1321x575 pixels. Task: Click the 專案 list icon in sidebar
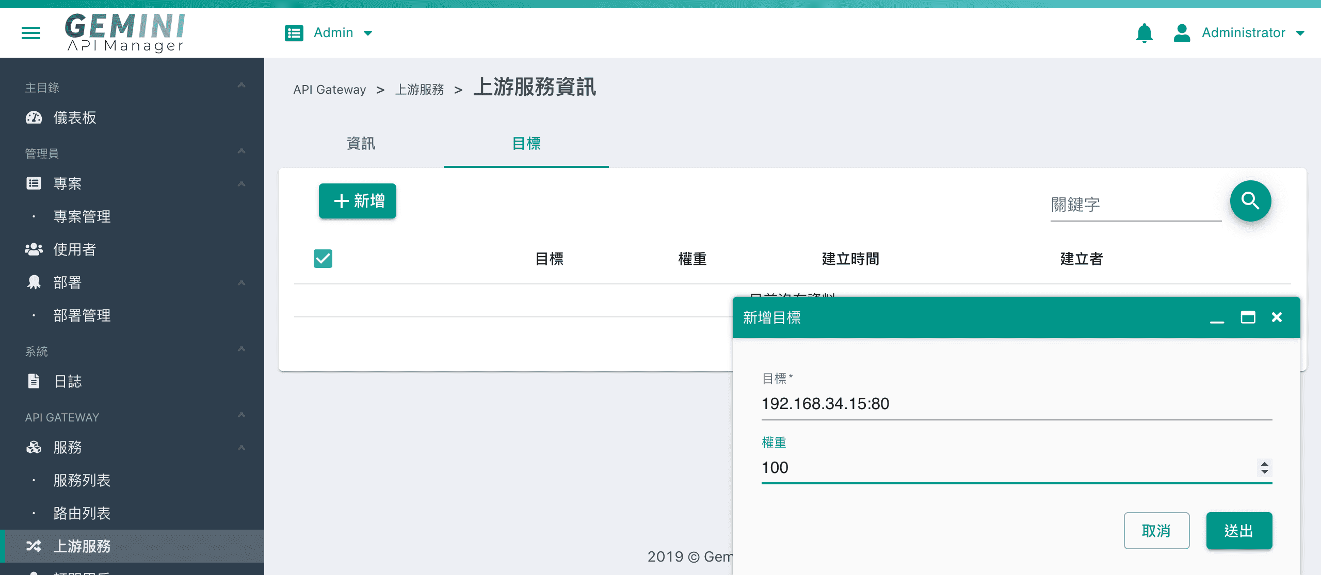[x=34, y=183]
